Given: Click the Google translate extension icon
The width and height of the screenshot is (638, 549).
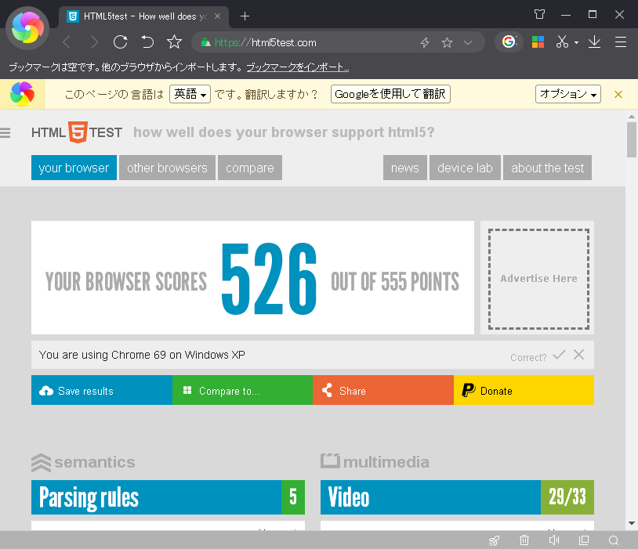Looking at the screenshot, I should coord(509,42).
